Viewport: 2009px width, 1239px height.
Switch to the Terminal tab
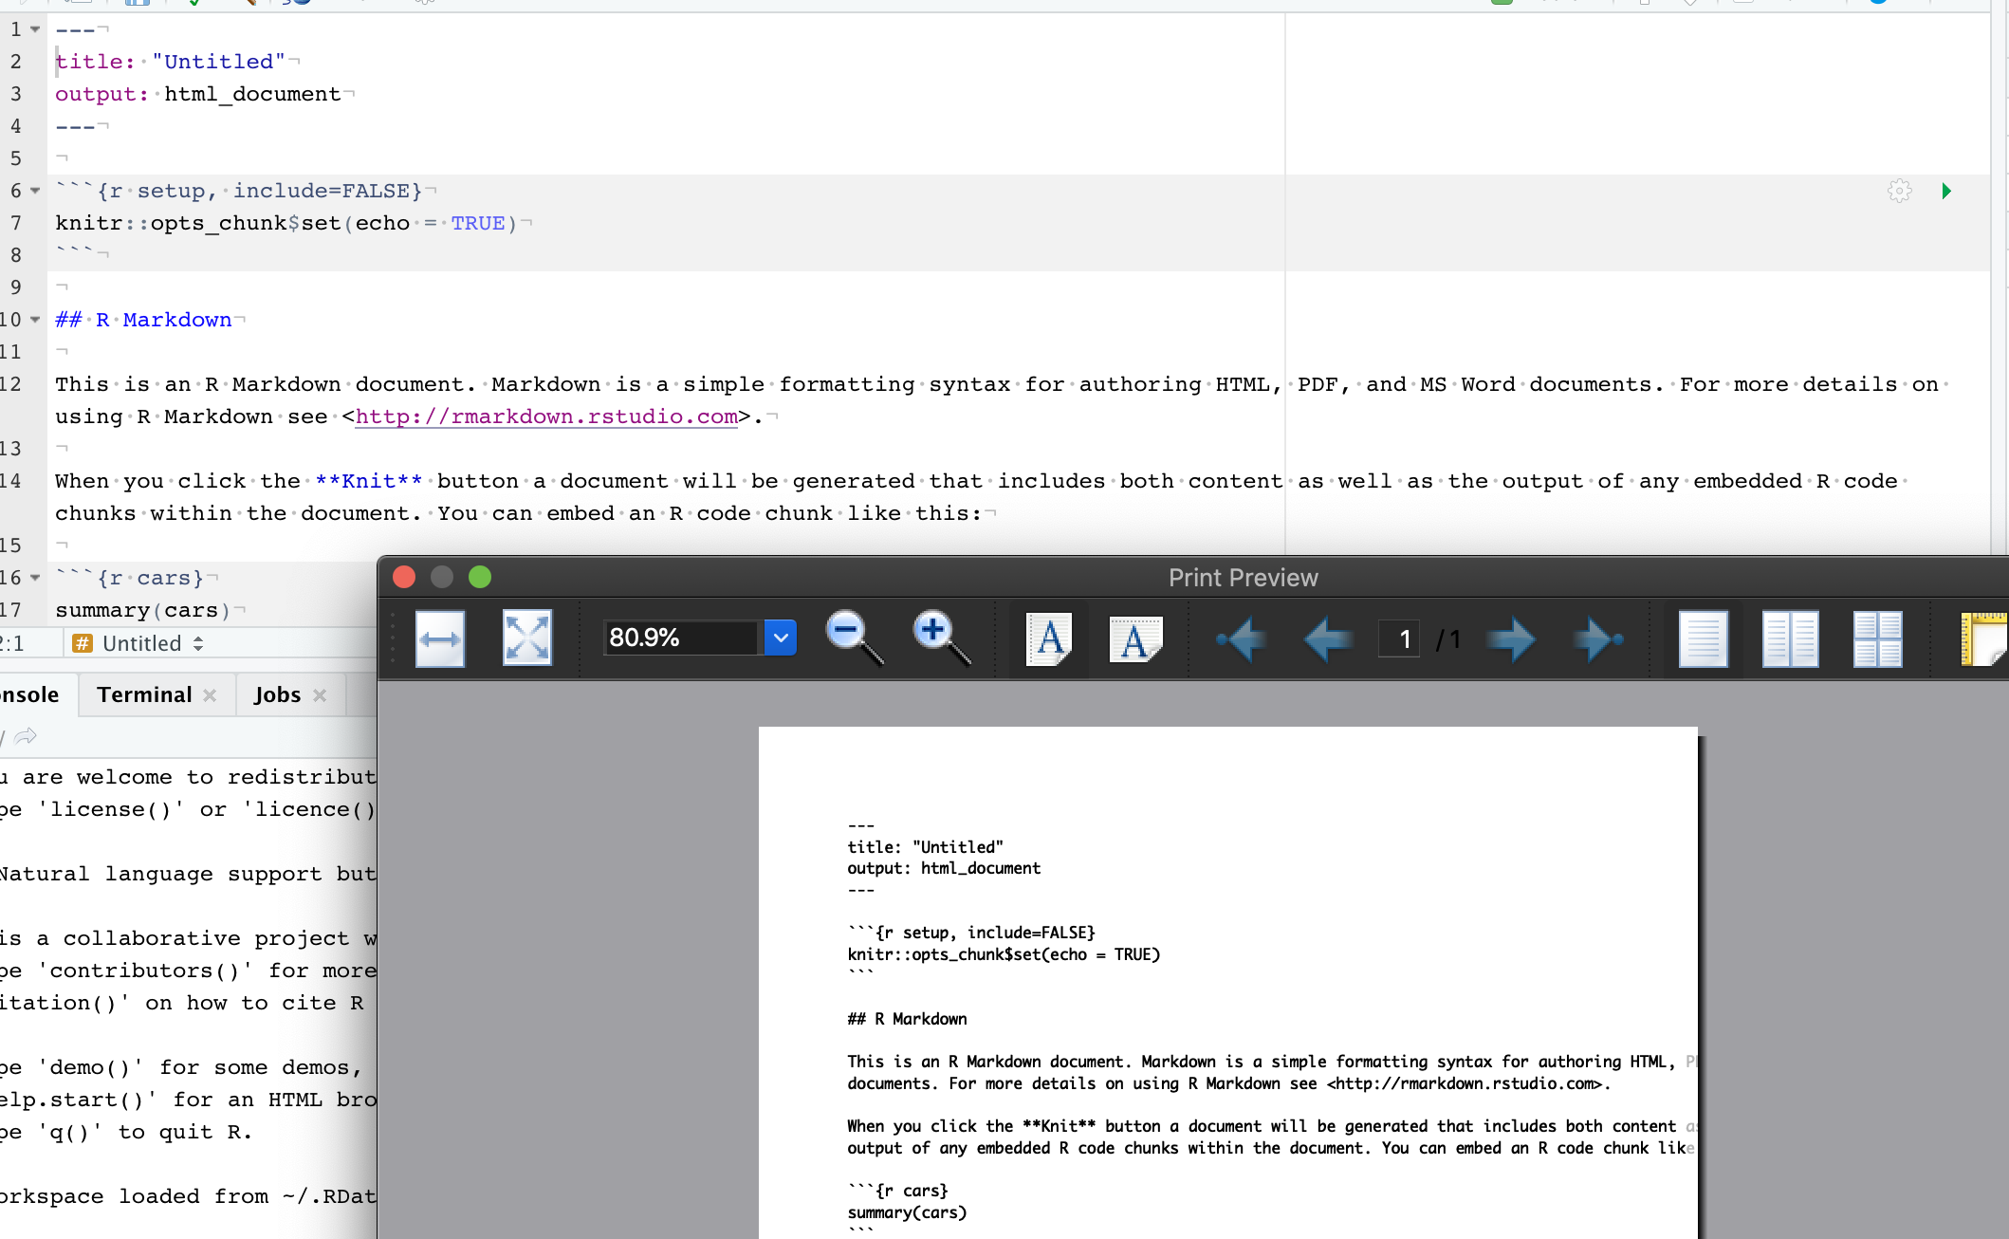pyautogui.click(x=143, y=694)
